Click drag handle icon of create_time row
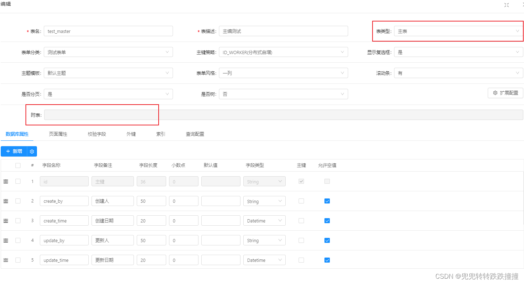This screenshot has width=524, height=283. click(6, 221)
